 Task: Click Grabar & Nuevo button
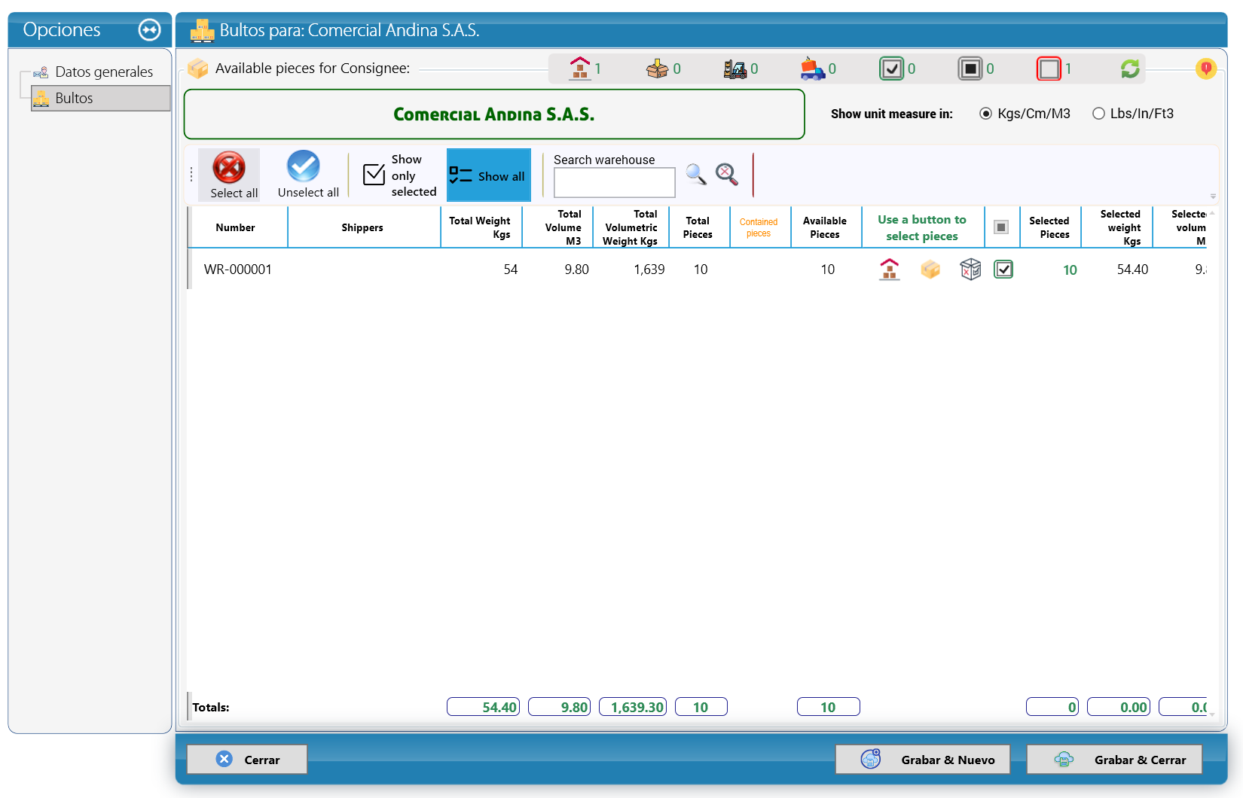(922, 760)
